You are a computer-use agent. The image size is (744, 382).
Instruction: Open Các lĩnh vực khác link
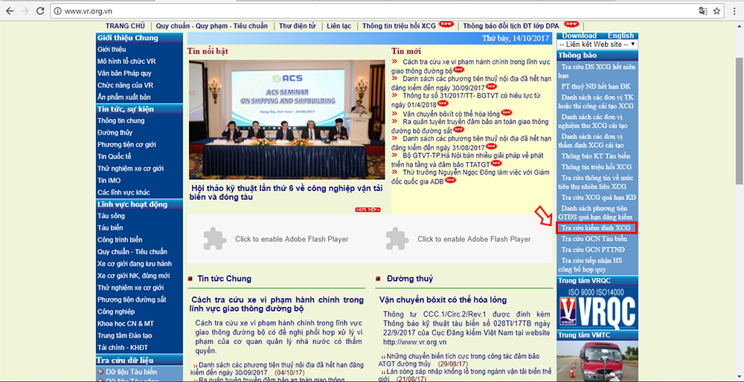124,192
